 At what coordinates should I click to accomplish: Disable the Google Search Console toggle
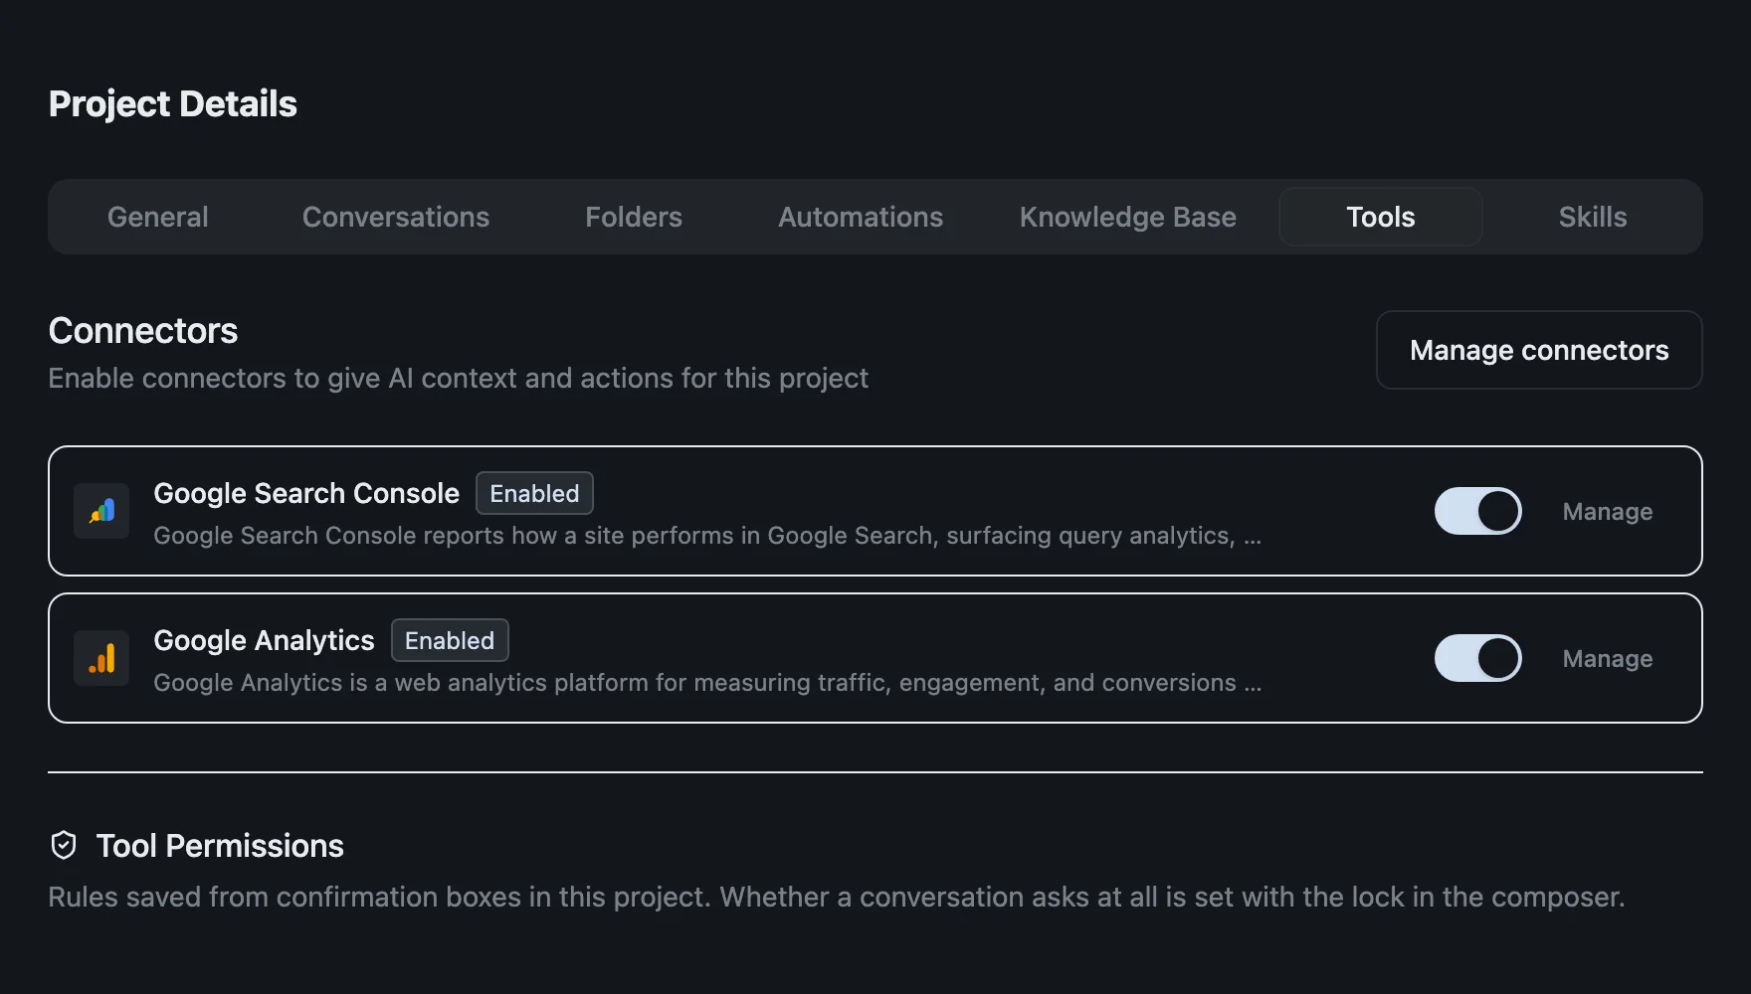pos(1477,511)
